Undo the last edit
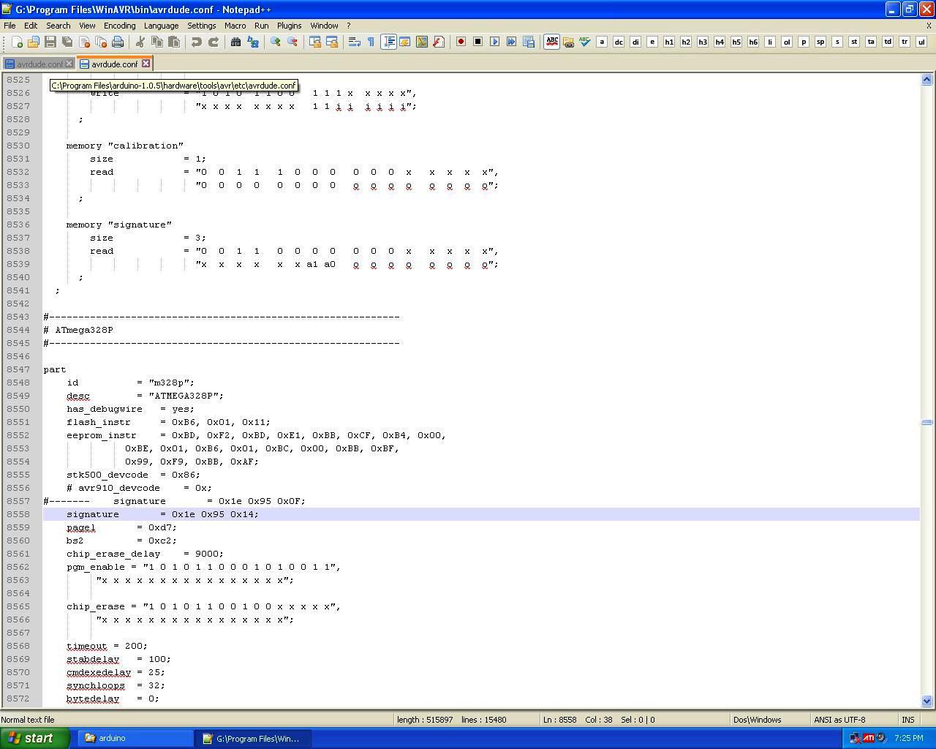 tap(197, 42)
